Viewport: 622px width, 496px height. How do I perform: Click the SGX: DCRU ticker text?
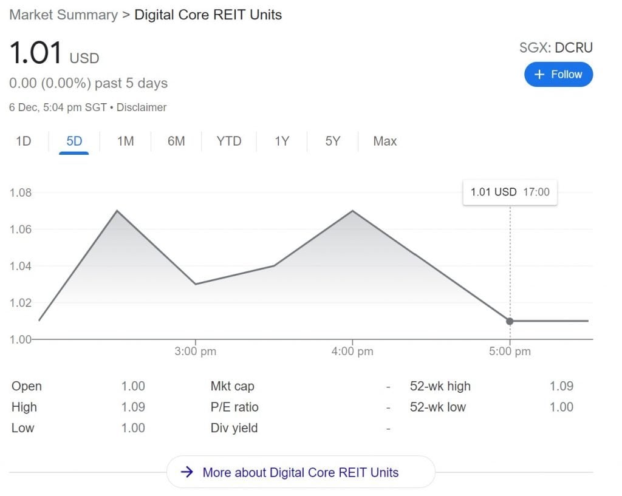click(x=556, y=47)
